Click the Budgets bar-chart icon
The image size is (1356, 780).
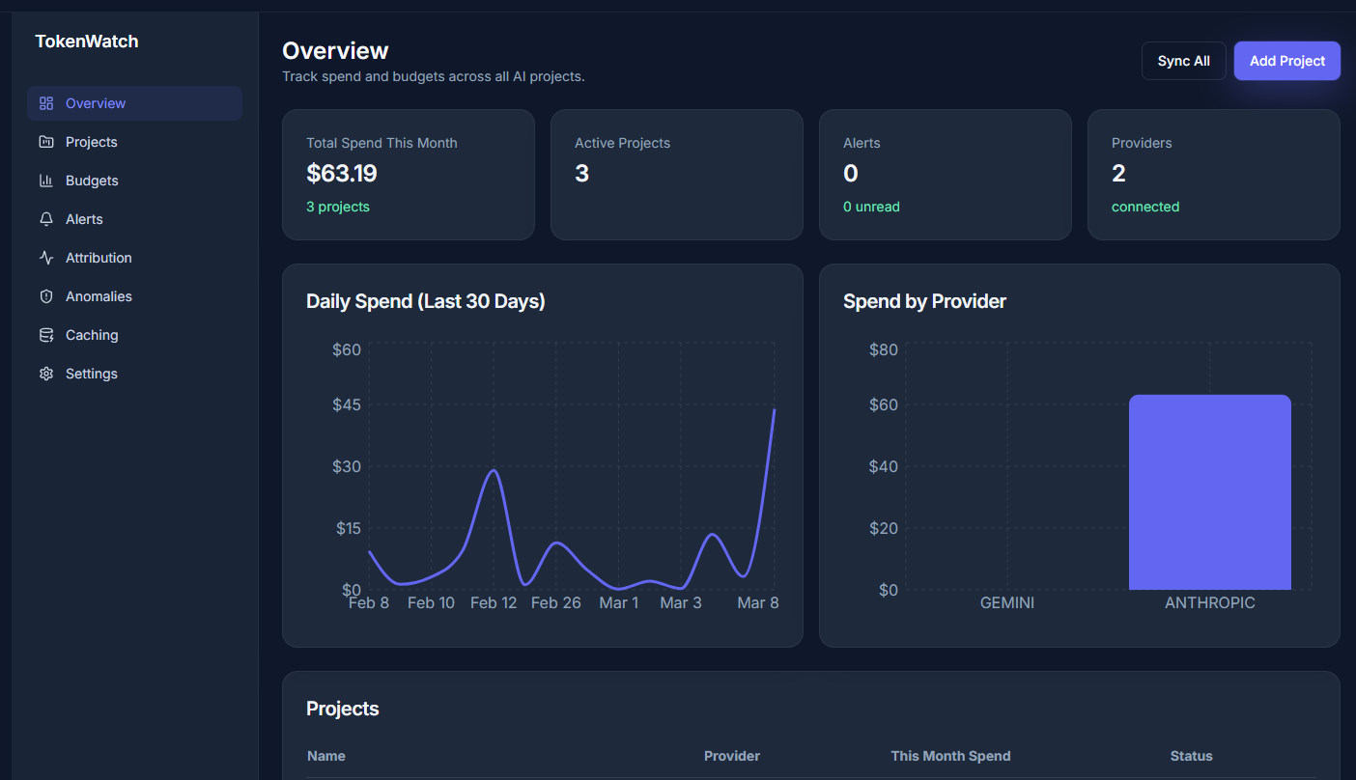click(46, 180)
